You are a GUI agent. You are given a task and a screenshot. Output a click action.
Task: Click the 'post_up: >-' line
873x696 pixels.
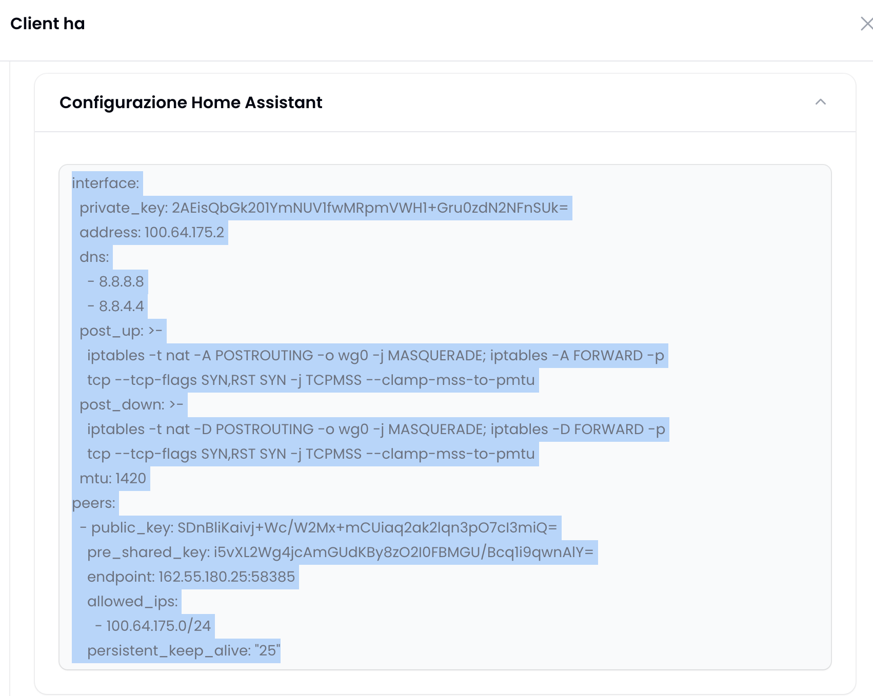[x=121, y=331]
